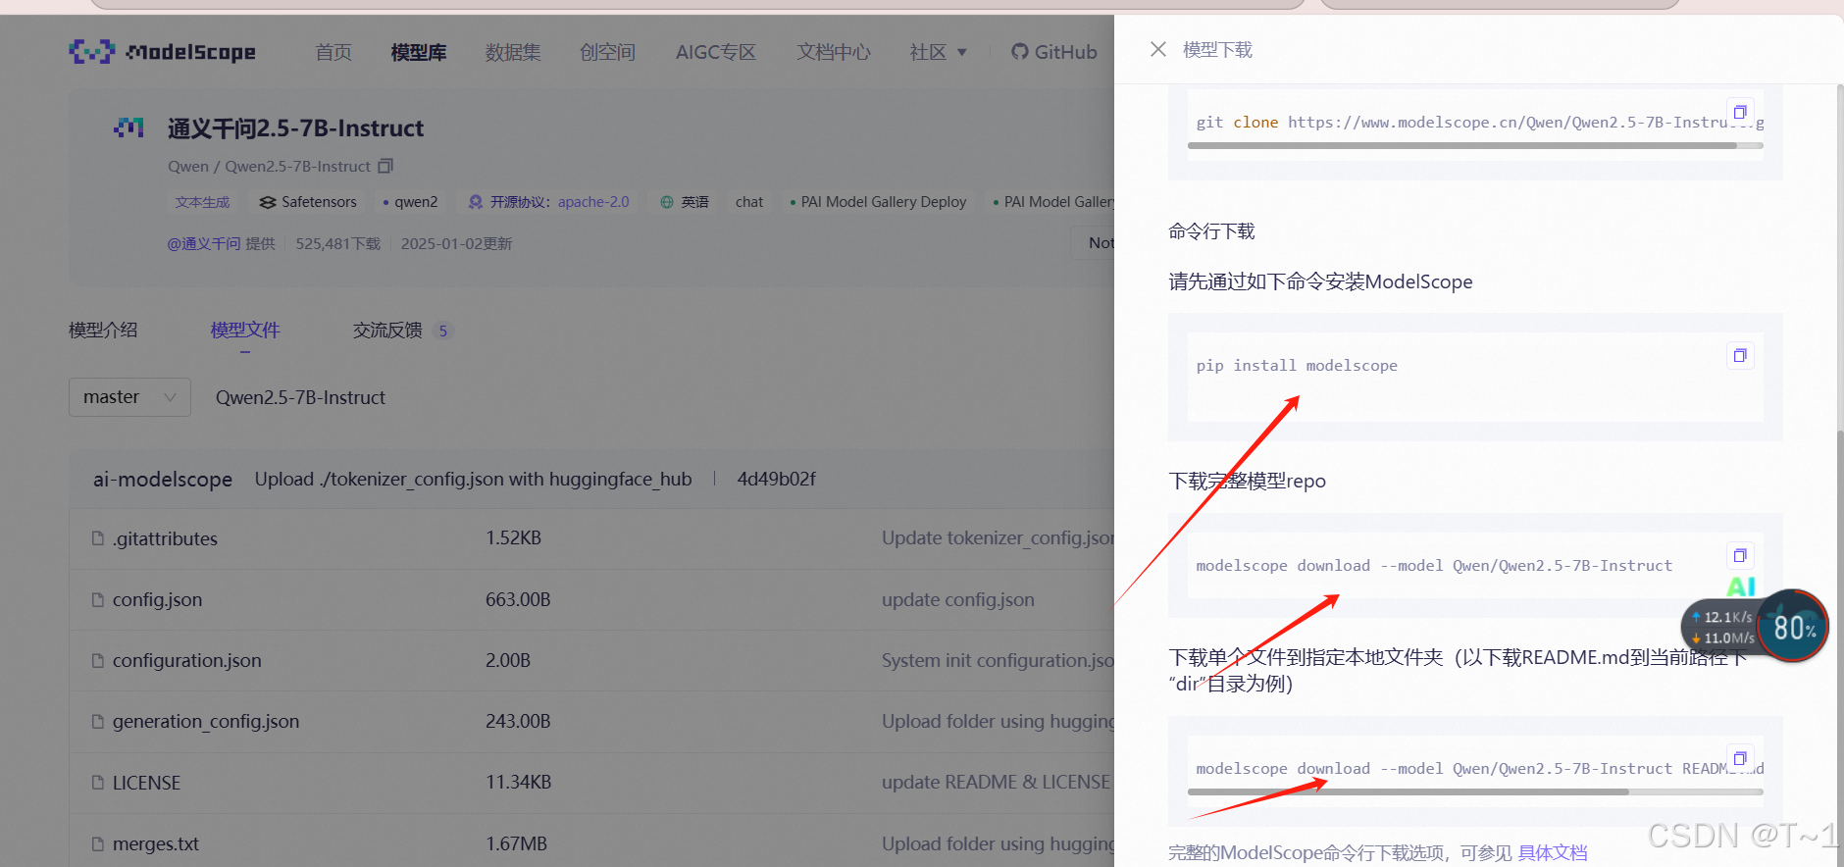
Task: Open the configuration.json file
Action: [187, 660]
